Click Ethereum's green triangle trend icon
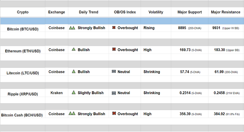Viewport: 244px width, 132px height. click(73, 50)
